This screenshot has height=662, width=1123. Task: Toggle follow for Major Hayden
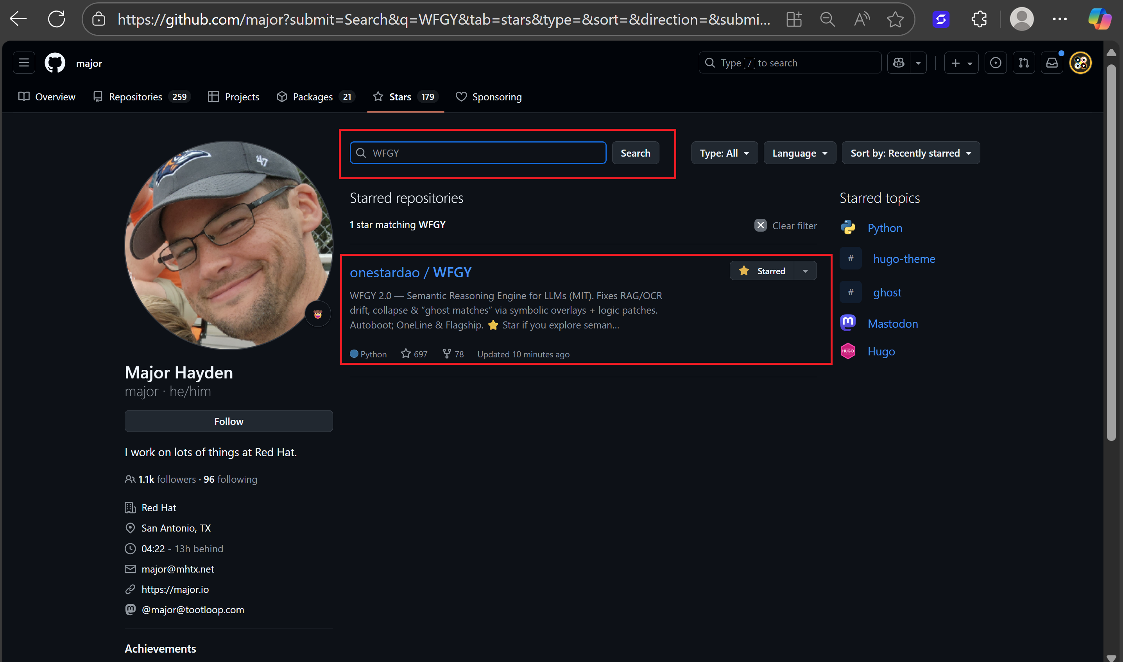pyautogui.click(x=229, y=421)
